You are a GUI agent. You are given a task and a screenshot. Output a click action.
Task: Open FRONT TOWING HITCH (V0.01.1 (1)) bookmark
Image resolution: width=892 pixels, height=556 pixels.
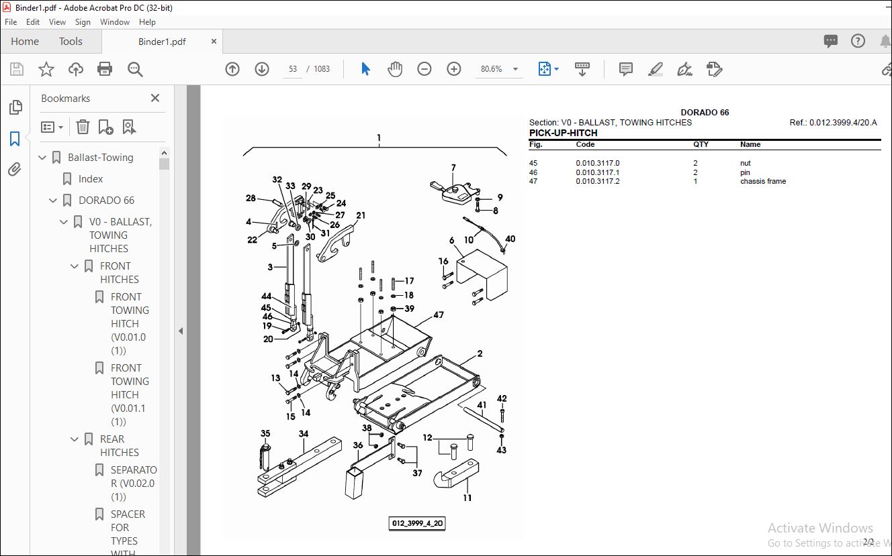click(130, 394)
